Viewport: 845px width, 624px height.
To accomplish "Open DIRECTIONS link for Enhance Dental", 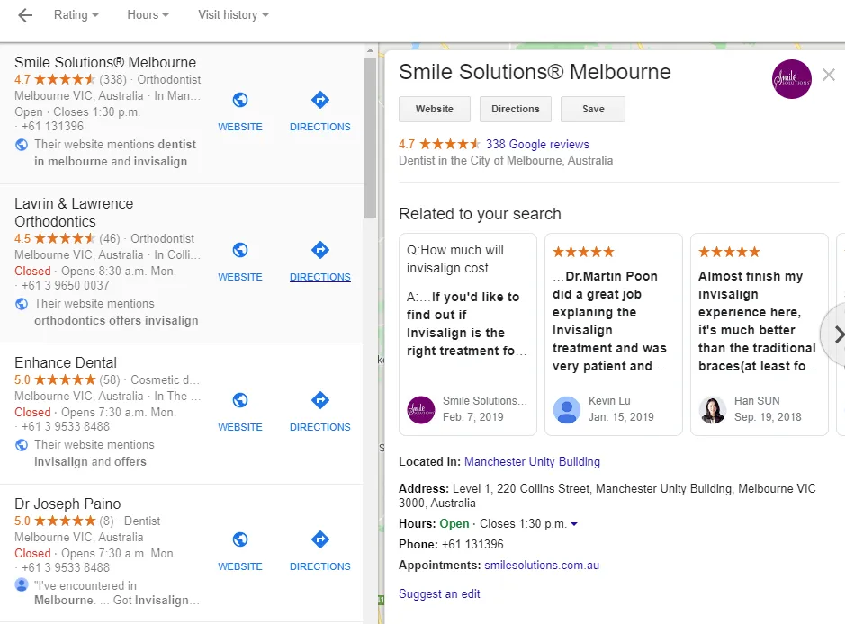I will click(x=320, y=427).
